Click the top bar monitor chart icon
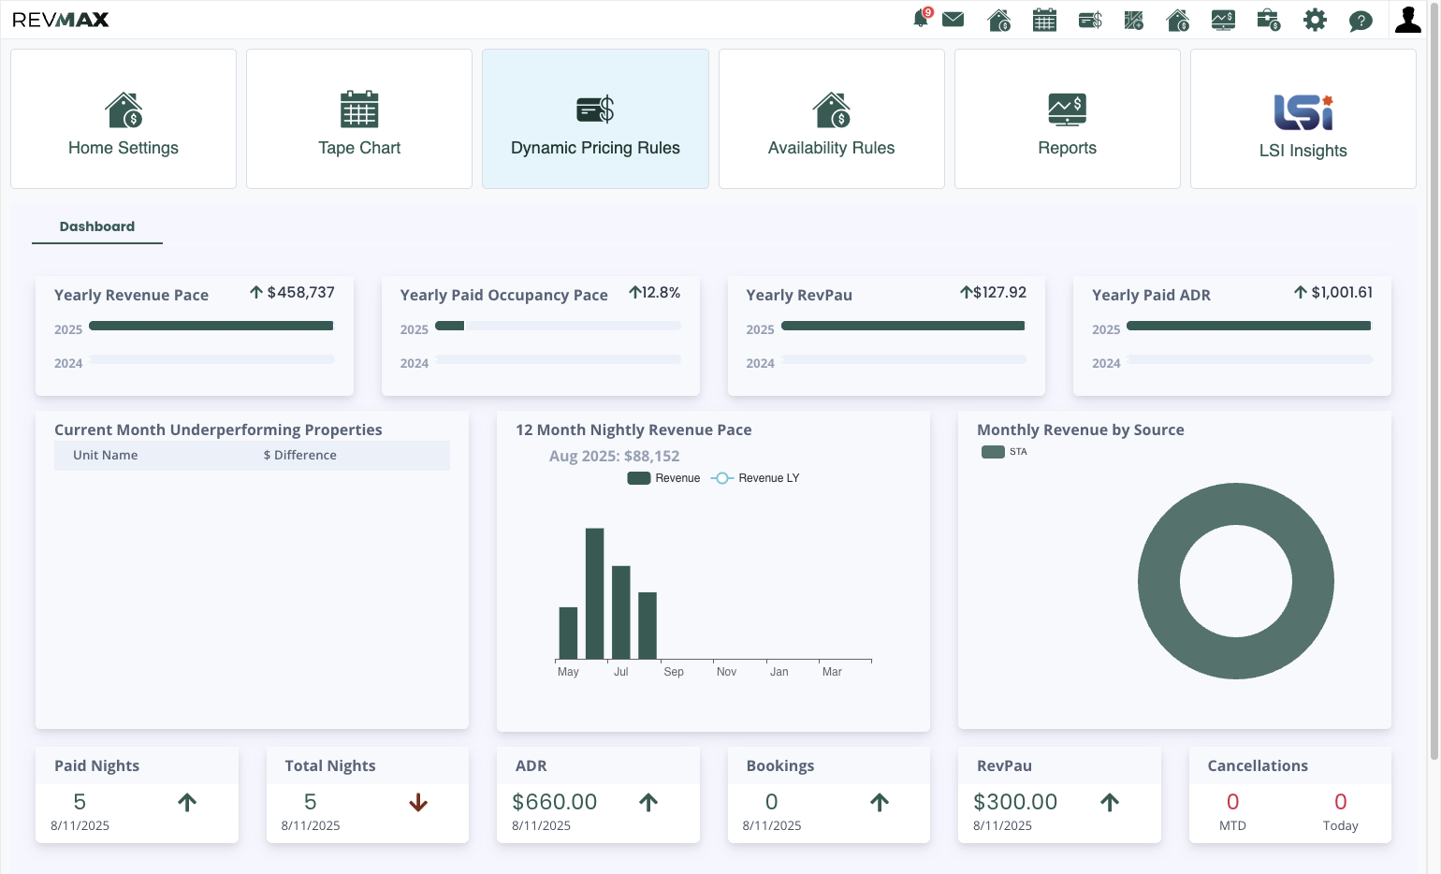 point(1223,20)
